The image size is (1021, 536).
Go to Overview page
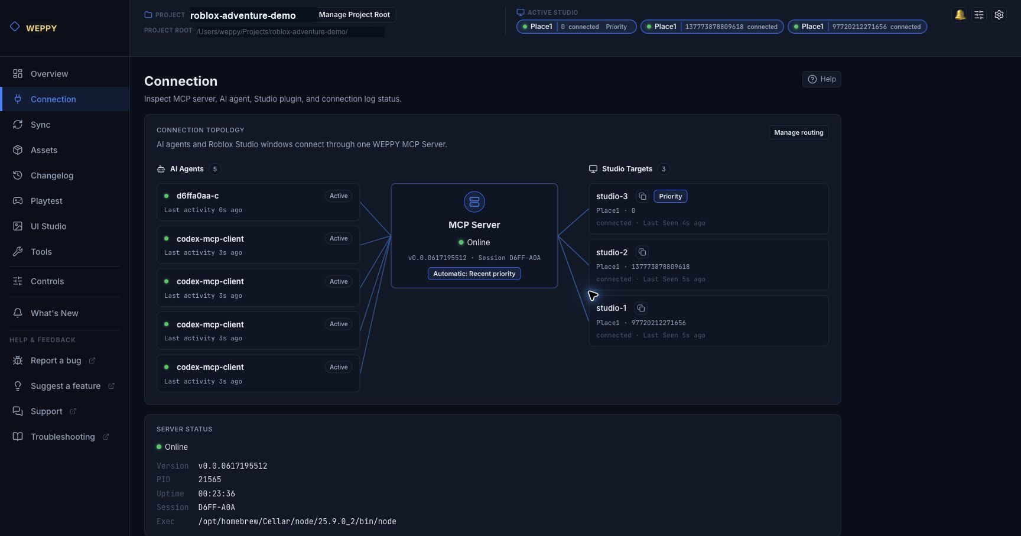[x=65, y=74]
